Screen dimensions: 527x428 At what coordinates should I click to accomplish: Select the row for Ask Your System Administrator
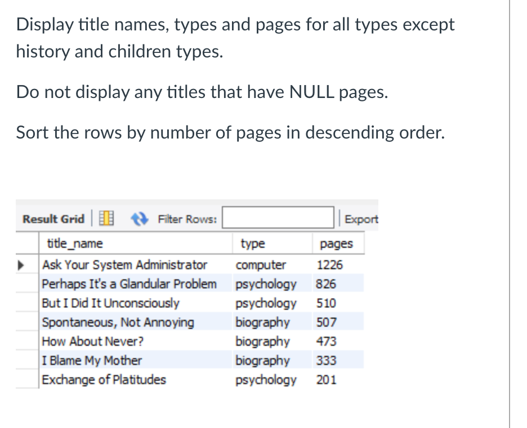(124, 265)
